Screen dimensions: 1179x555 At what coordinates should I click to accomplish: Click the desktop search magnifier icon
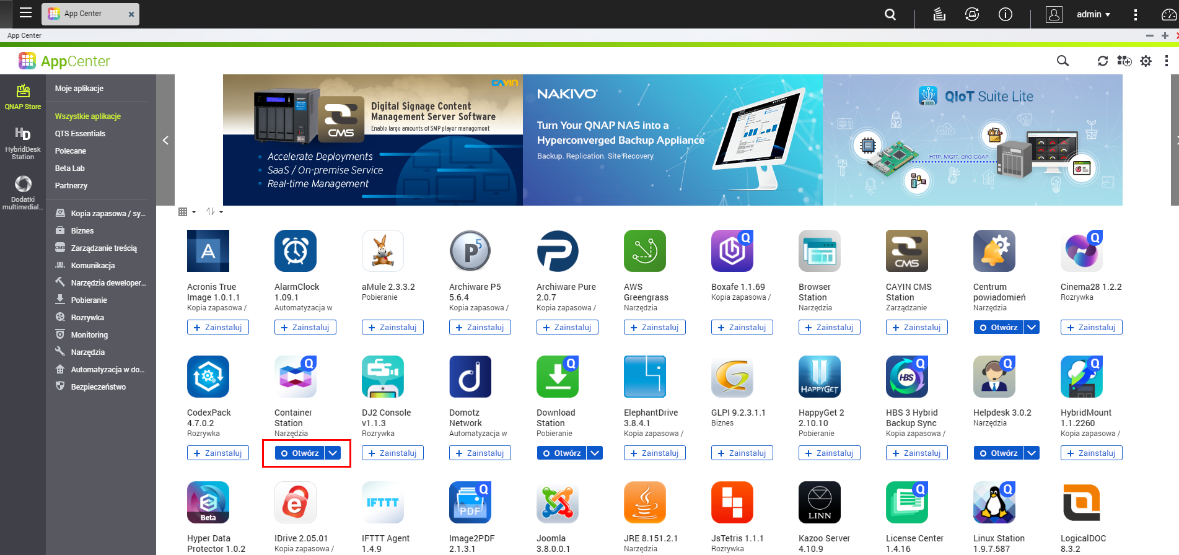[x=890, y=14]
